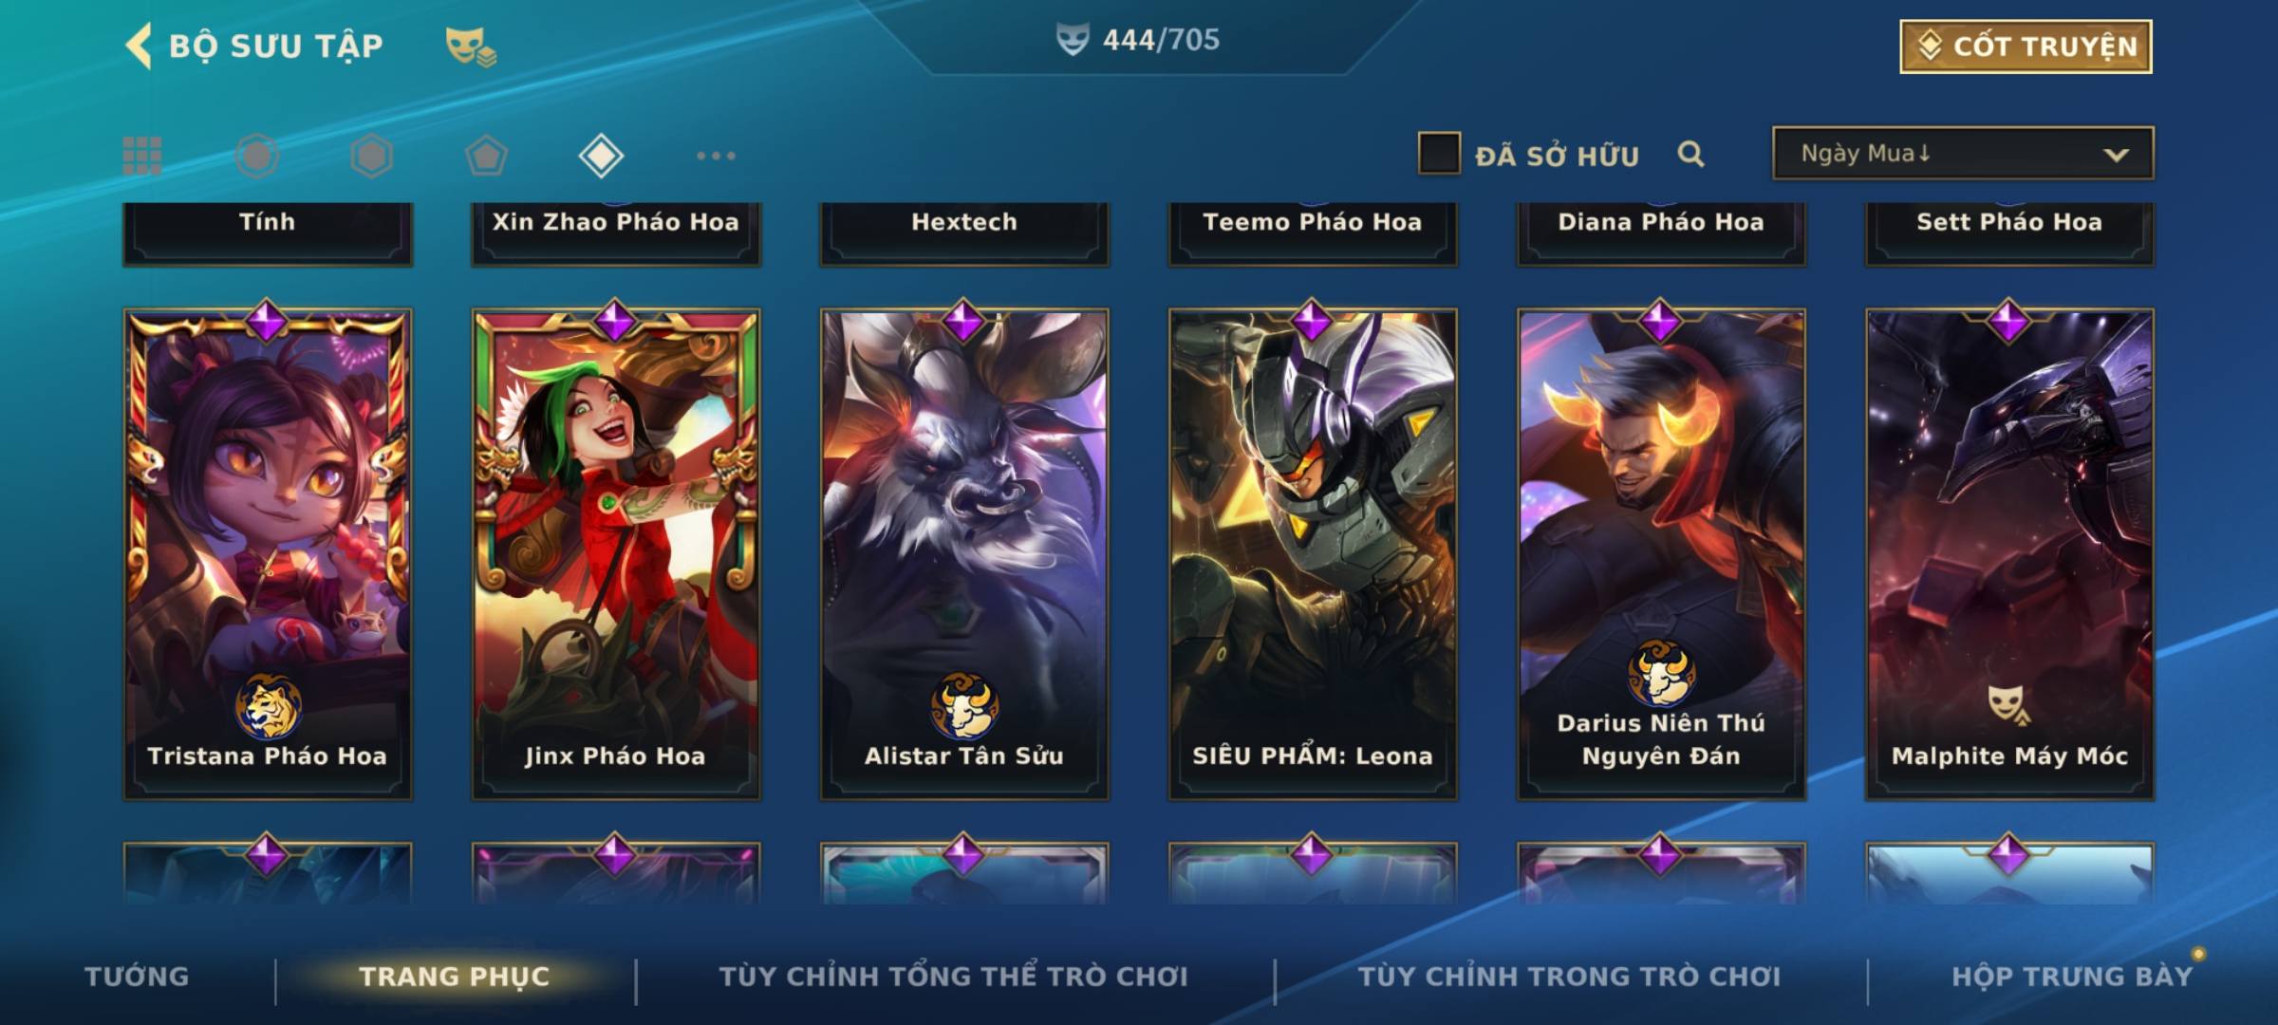Open Tùy Chỉnh Trong Trò Chơi tab
Image resolution: width=2278 pixels, height=1025 pixels.
pos(1569,977)
